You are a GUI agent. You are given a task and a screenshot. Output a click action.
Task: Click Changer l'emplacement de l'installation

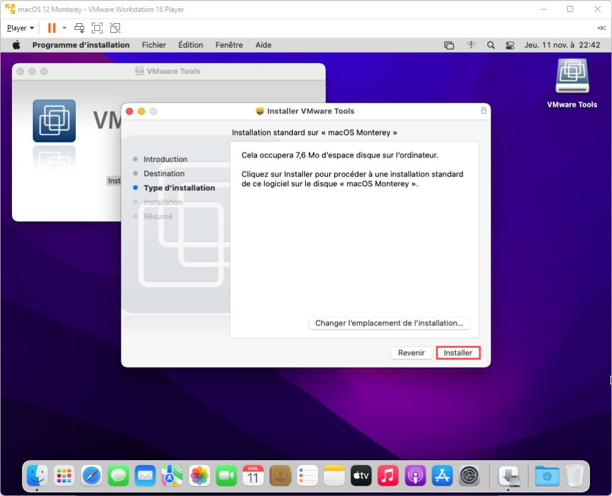[389, 323]
